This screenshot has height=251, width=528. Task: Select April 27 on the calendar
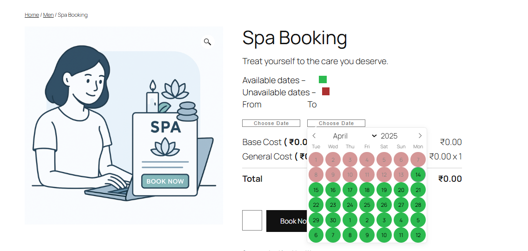[x=401, y=205]
